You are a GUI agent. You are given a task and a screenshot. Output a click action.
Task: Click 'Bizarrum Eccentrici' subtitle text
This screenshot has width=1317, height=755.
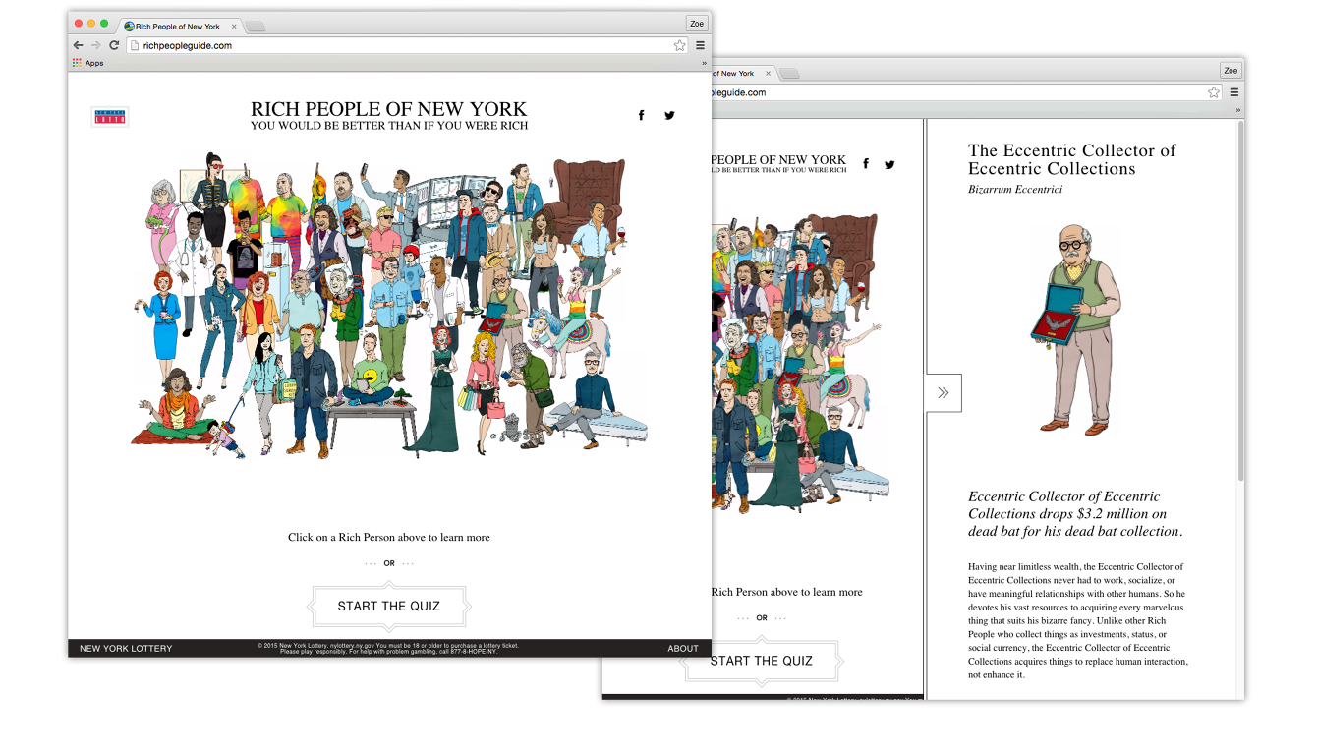(1015, 190)
